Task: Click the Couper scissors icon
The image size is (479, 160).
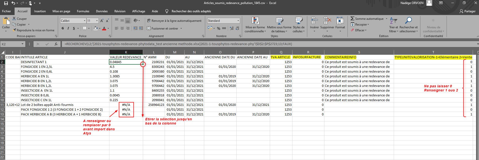Action: click(x=14, y=19)
